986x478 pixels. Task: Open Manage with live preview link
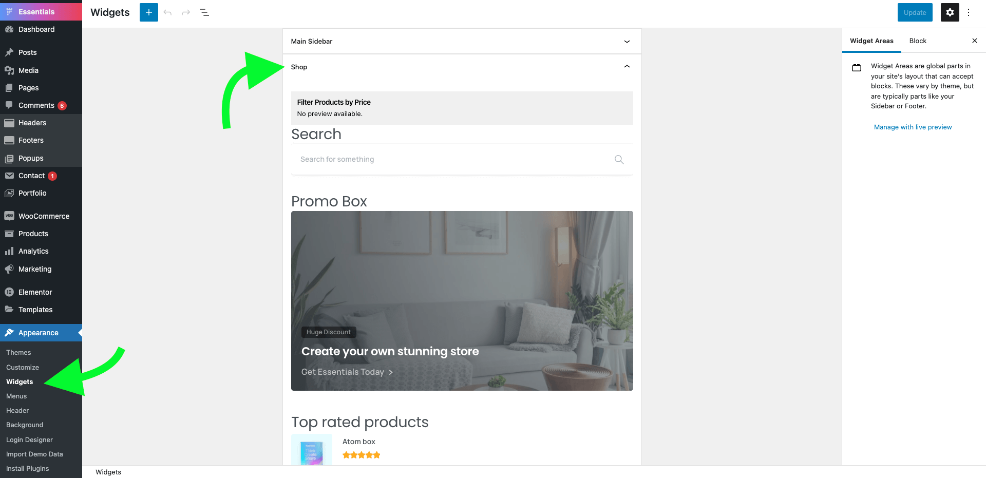913,127
